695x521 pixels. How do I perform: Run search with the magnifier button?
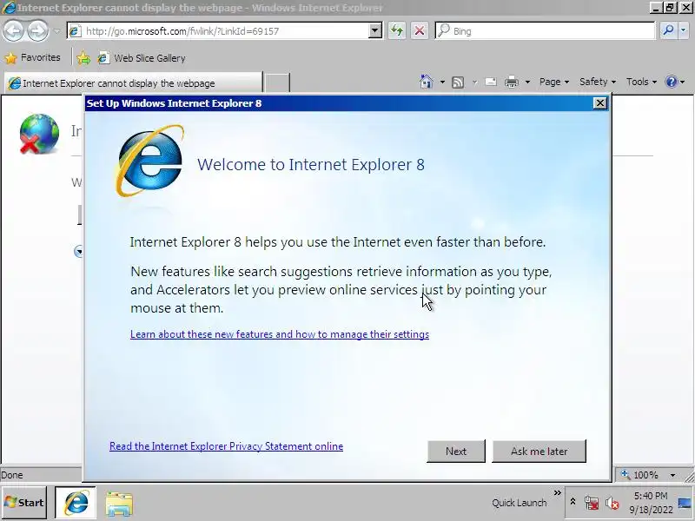pos(668,30)
